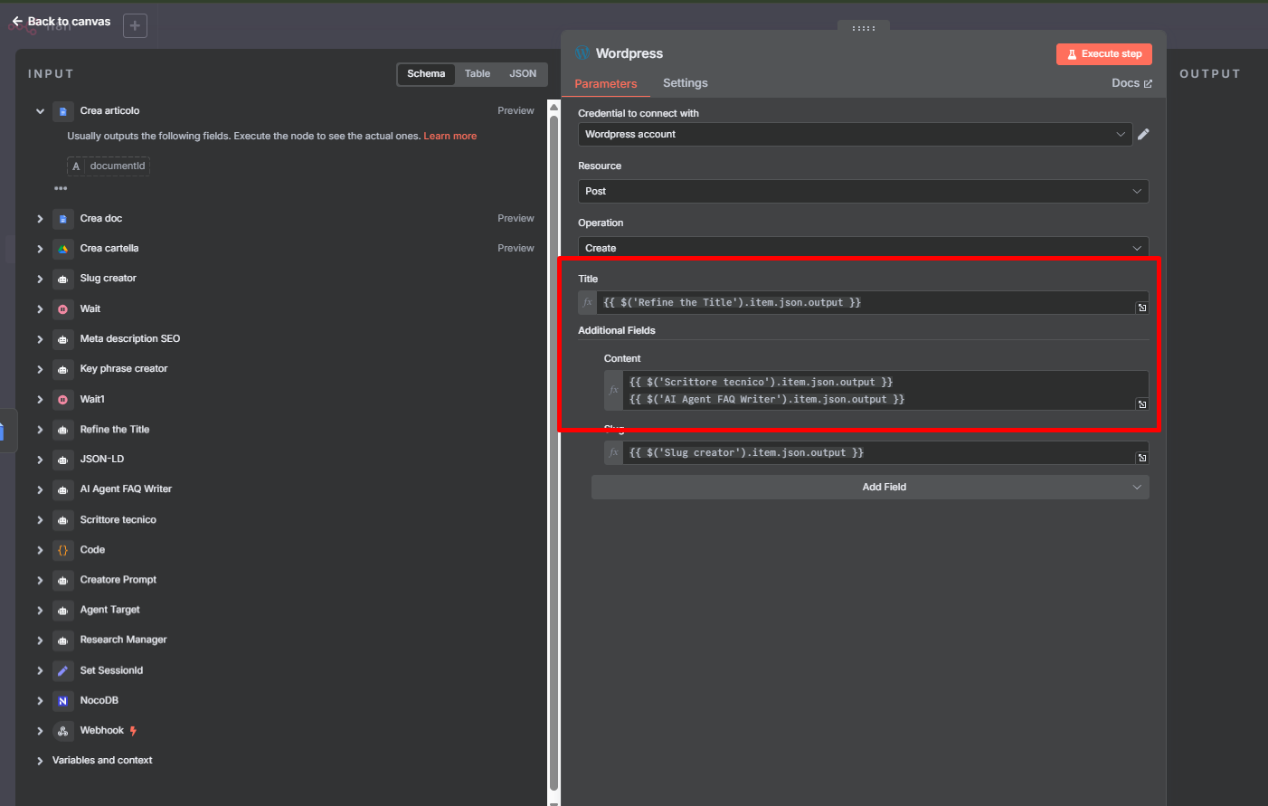This screenshot has width=1268, height=806.
Task: Click the NocoDB node icon
Action: click(62, 701)
